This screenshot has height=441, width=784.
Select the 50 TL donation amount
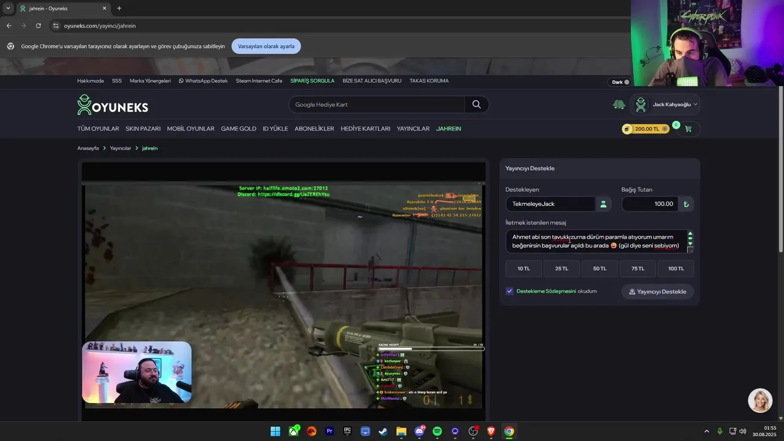pos(600,268)
